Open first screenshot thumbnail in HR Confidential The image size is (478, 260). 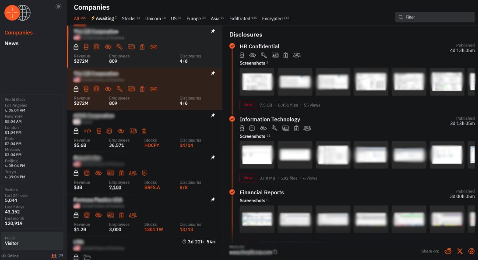point(257,82)
